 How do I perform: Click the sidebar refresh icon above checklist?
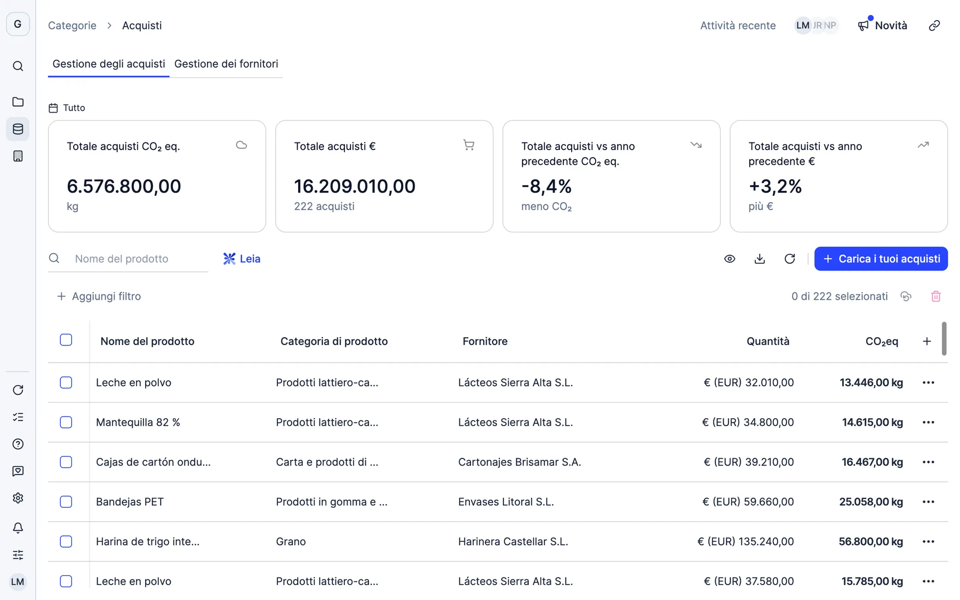tap(18, 390)
